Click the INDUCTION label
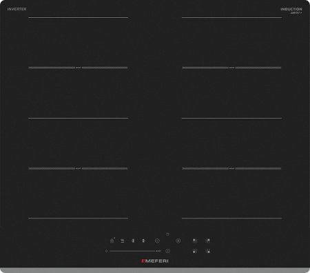Image resolution: width=310 pixels, height=273 pixels. 291,9
